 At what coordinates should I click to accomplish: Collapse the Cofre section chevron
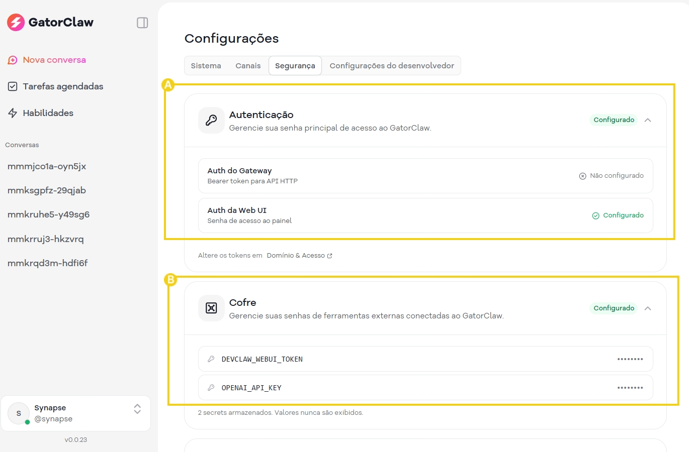point(648,308)
